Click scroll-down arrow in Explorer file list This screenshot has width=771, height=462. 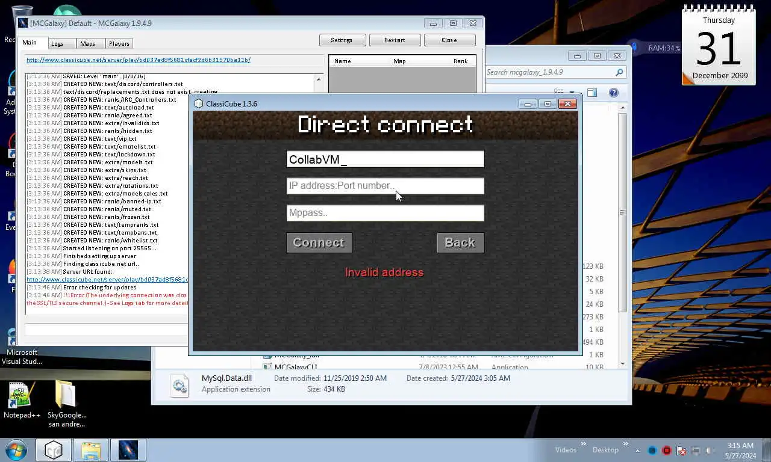pyautogui.click(x=623, y=363)
